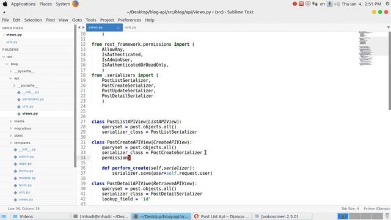Screen dimensions: 391x220
Task: Open the Project menu
Action: click(x=107, y=20)
